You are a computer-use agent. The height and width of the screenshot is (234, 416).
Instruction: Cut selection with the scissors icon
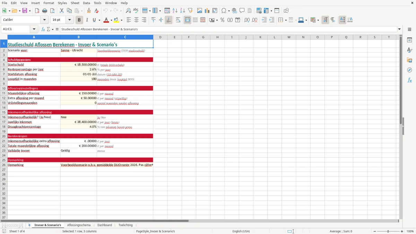62,11
